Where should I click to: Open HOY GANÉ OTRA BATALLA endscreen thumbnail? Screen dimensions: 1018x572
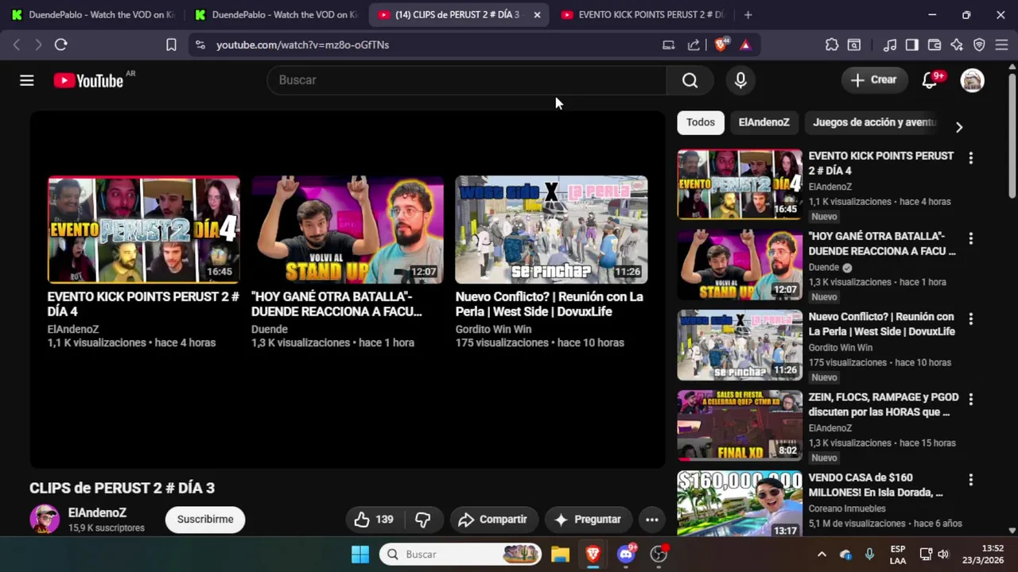[x=348, y=230]
